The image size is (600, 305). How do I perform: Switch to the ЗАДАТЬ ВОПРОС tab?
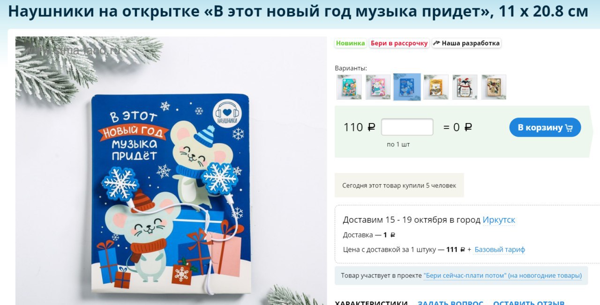(x=450, y=303)
